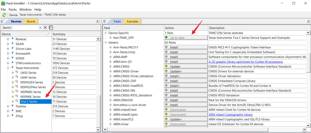Image resolution: width=311 pixels, height=133 pixels.
Task: Click into the Search input field
Action: click(26, 28)
